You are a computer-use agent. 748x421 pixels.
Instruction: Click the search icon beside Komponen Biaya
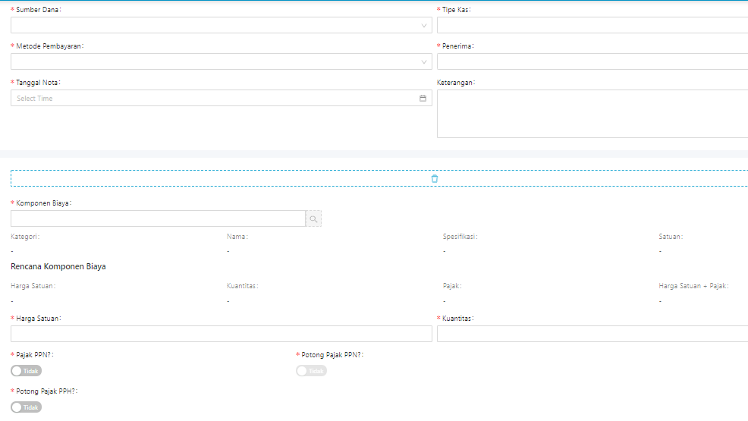[313, 218]
